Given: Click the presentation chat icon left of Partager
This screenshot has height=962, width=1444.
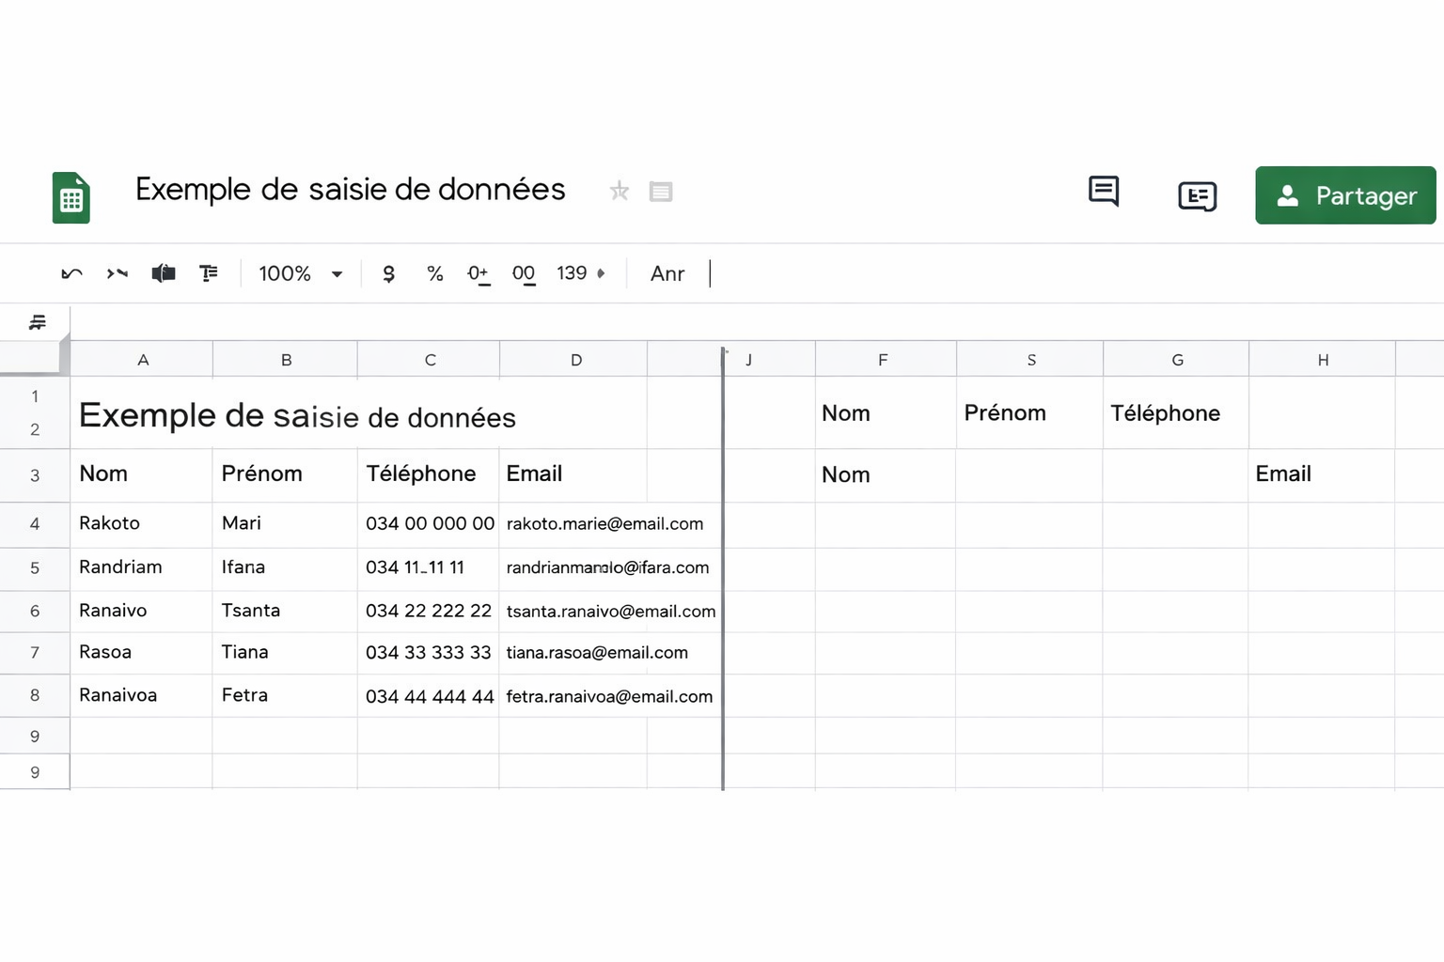Looking at the screenshot, I should (1197, 195).
